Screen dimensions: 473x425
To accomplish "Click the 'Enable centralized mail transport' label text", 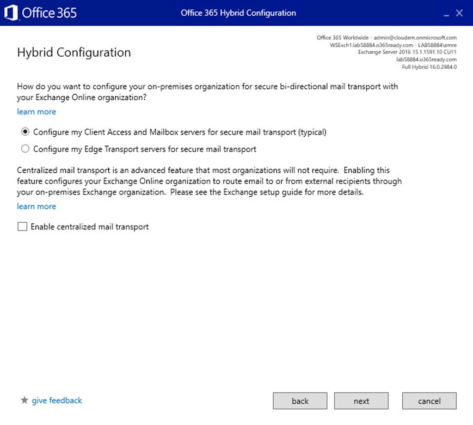I will [x=90, y=227].
